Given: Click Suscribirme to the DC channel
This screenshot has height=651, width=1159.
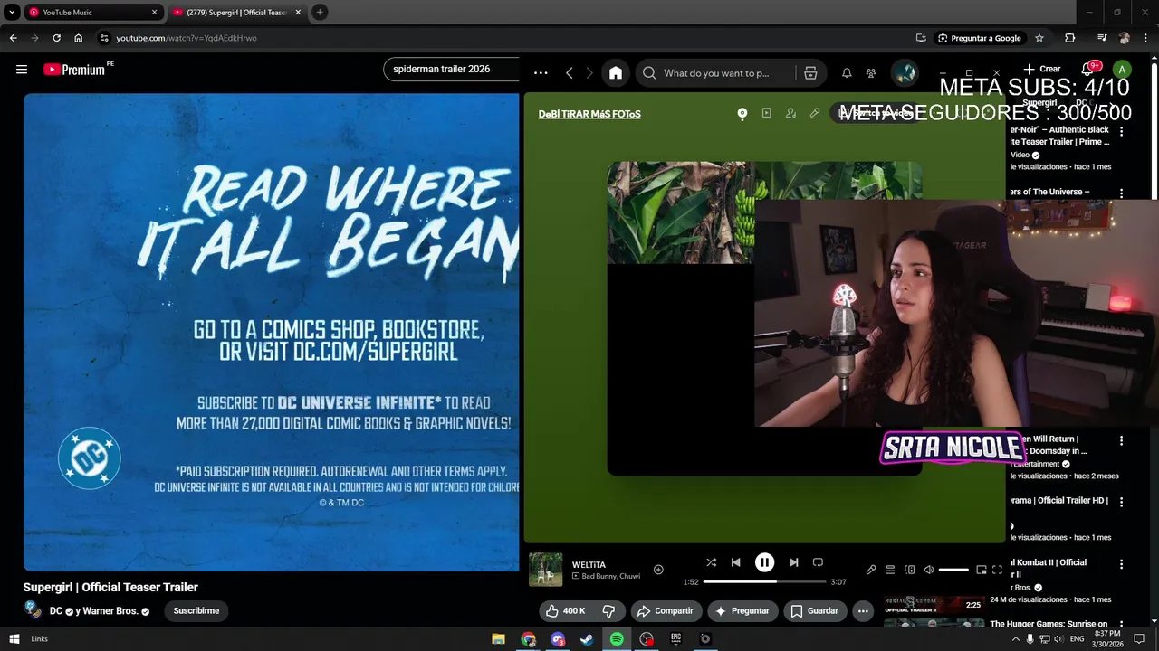Looking at the screenshot, I should pyautogui.click(x=196, y=610).
